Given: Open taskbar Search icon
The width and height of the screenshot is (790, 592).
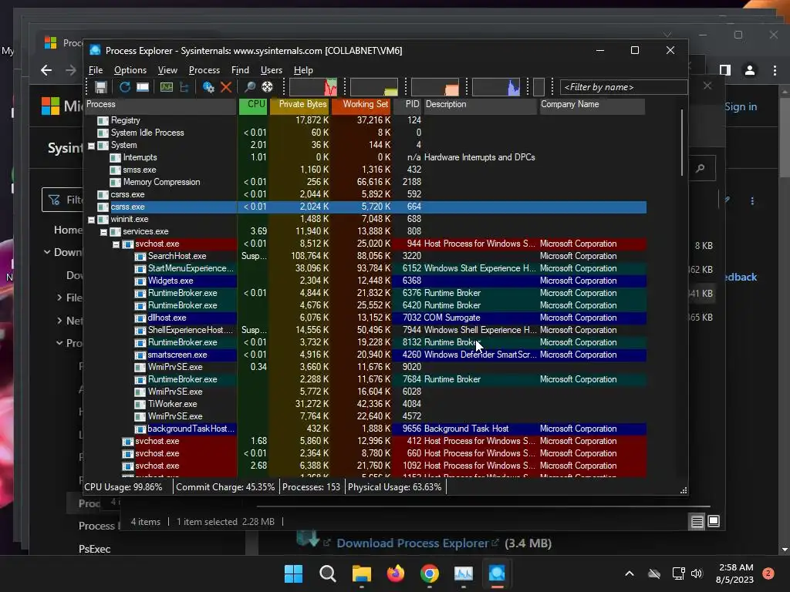Looking at the screenshot, I should (x=327, y=573).
